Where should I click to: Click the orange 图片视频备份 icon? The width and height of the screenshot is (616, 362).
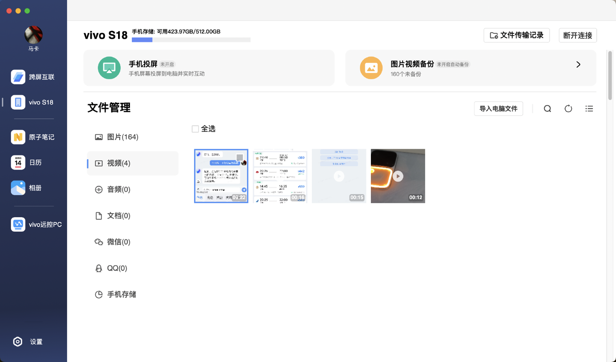(x=371, y=68)
